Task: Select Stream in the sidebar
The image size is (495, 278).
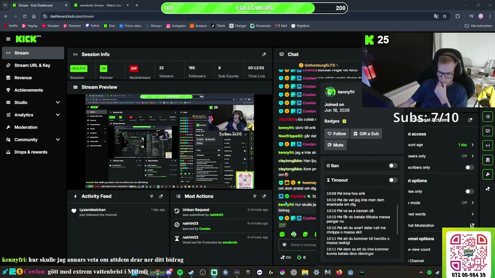Action: [x=33, y=53]
